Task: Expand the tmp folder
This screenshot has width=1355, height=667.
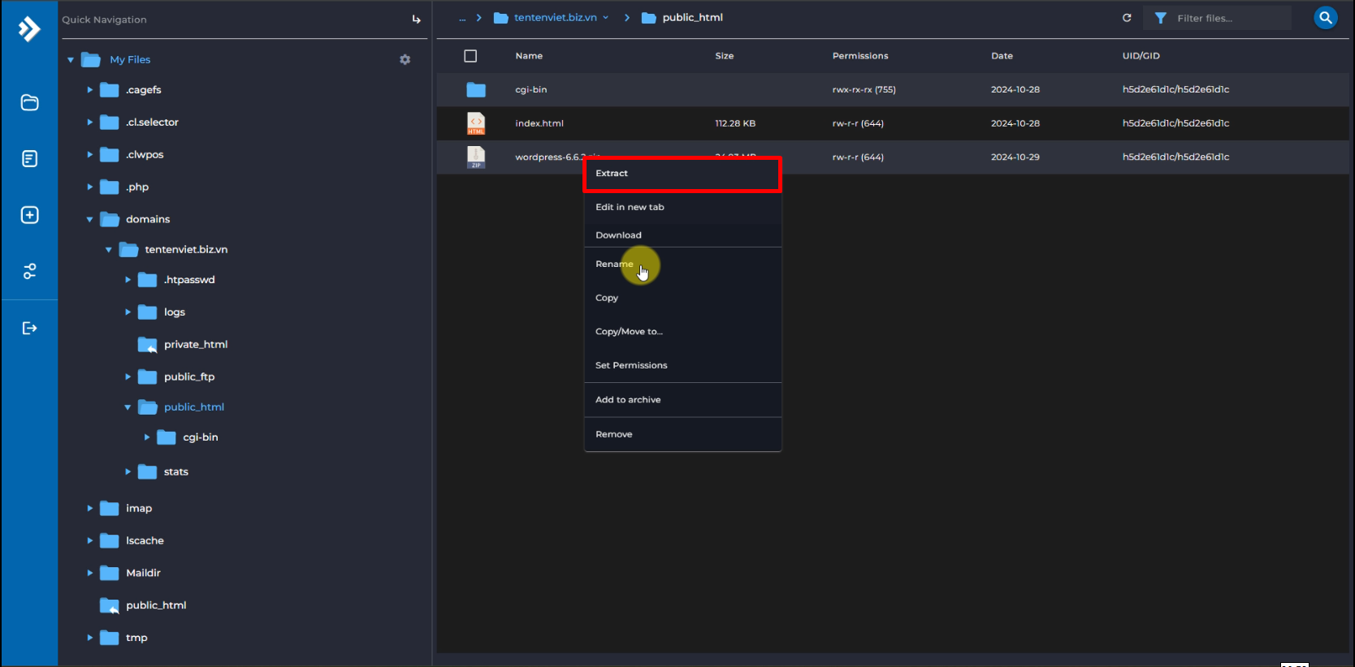Action: pyautogui.click(x=89, y=638)
